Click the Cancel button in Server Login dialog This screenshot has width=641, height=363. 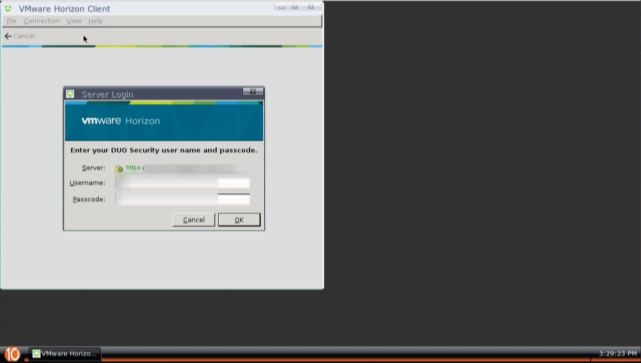[194, 220]
